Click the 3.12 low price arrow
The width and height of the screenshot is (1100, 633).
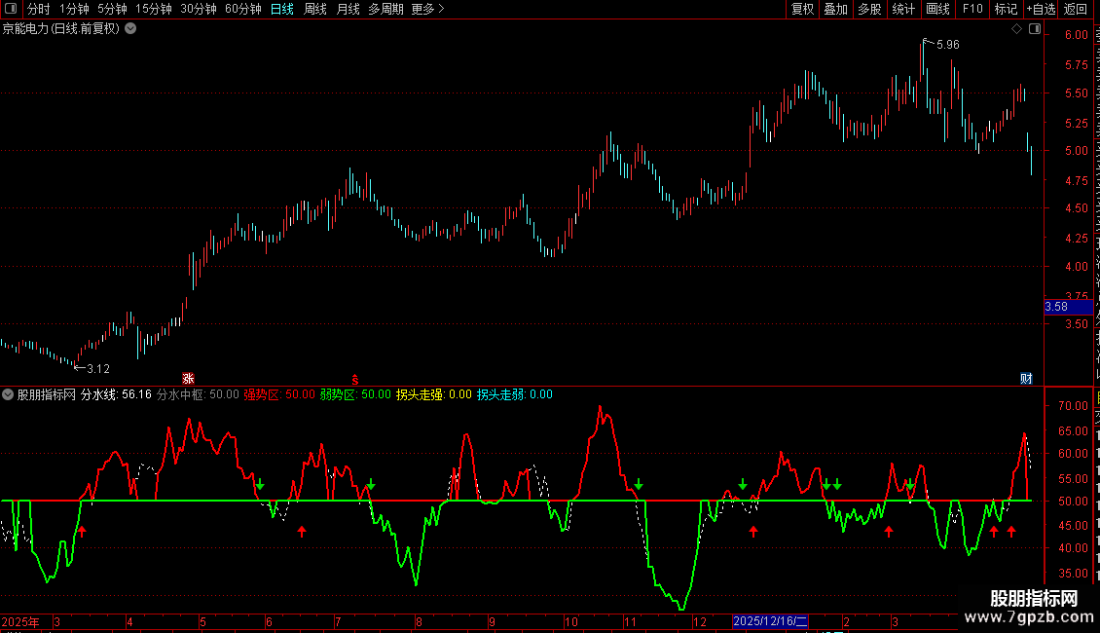click(x=92, y=368)
